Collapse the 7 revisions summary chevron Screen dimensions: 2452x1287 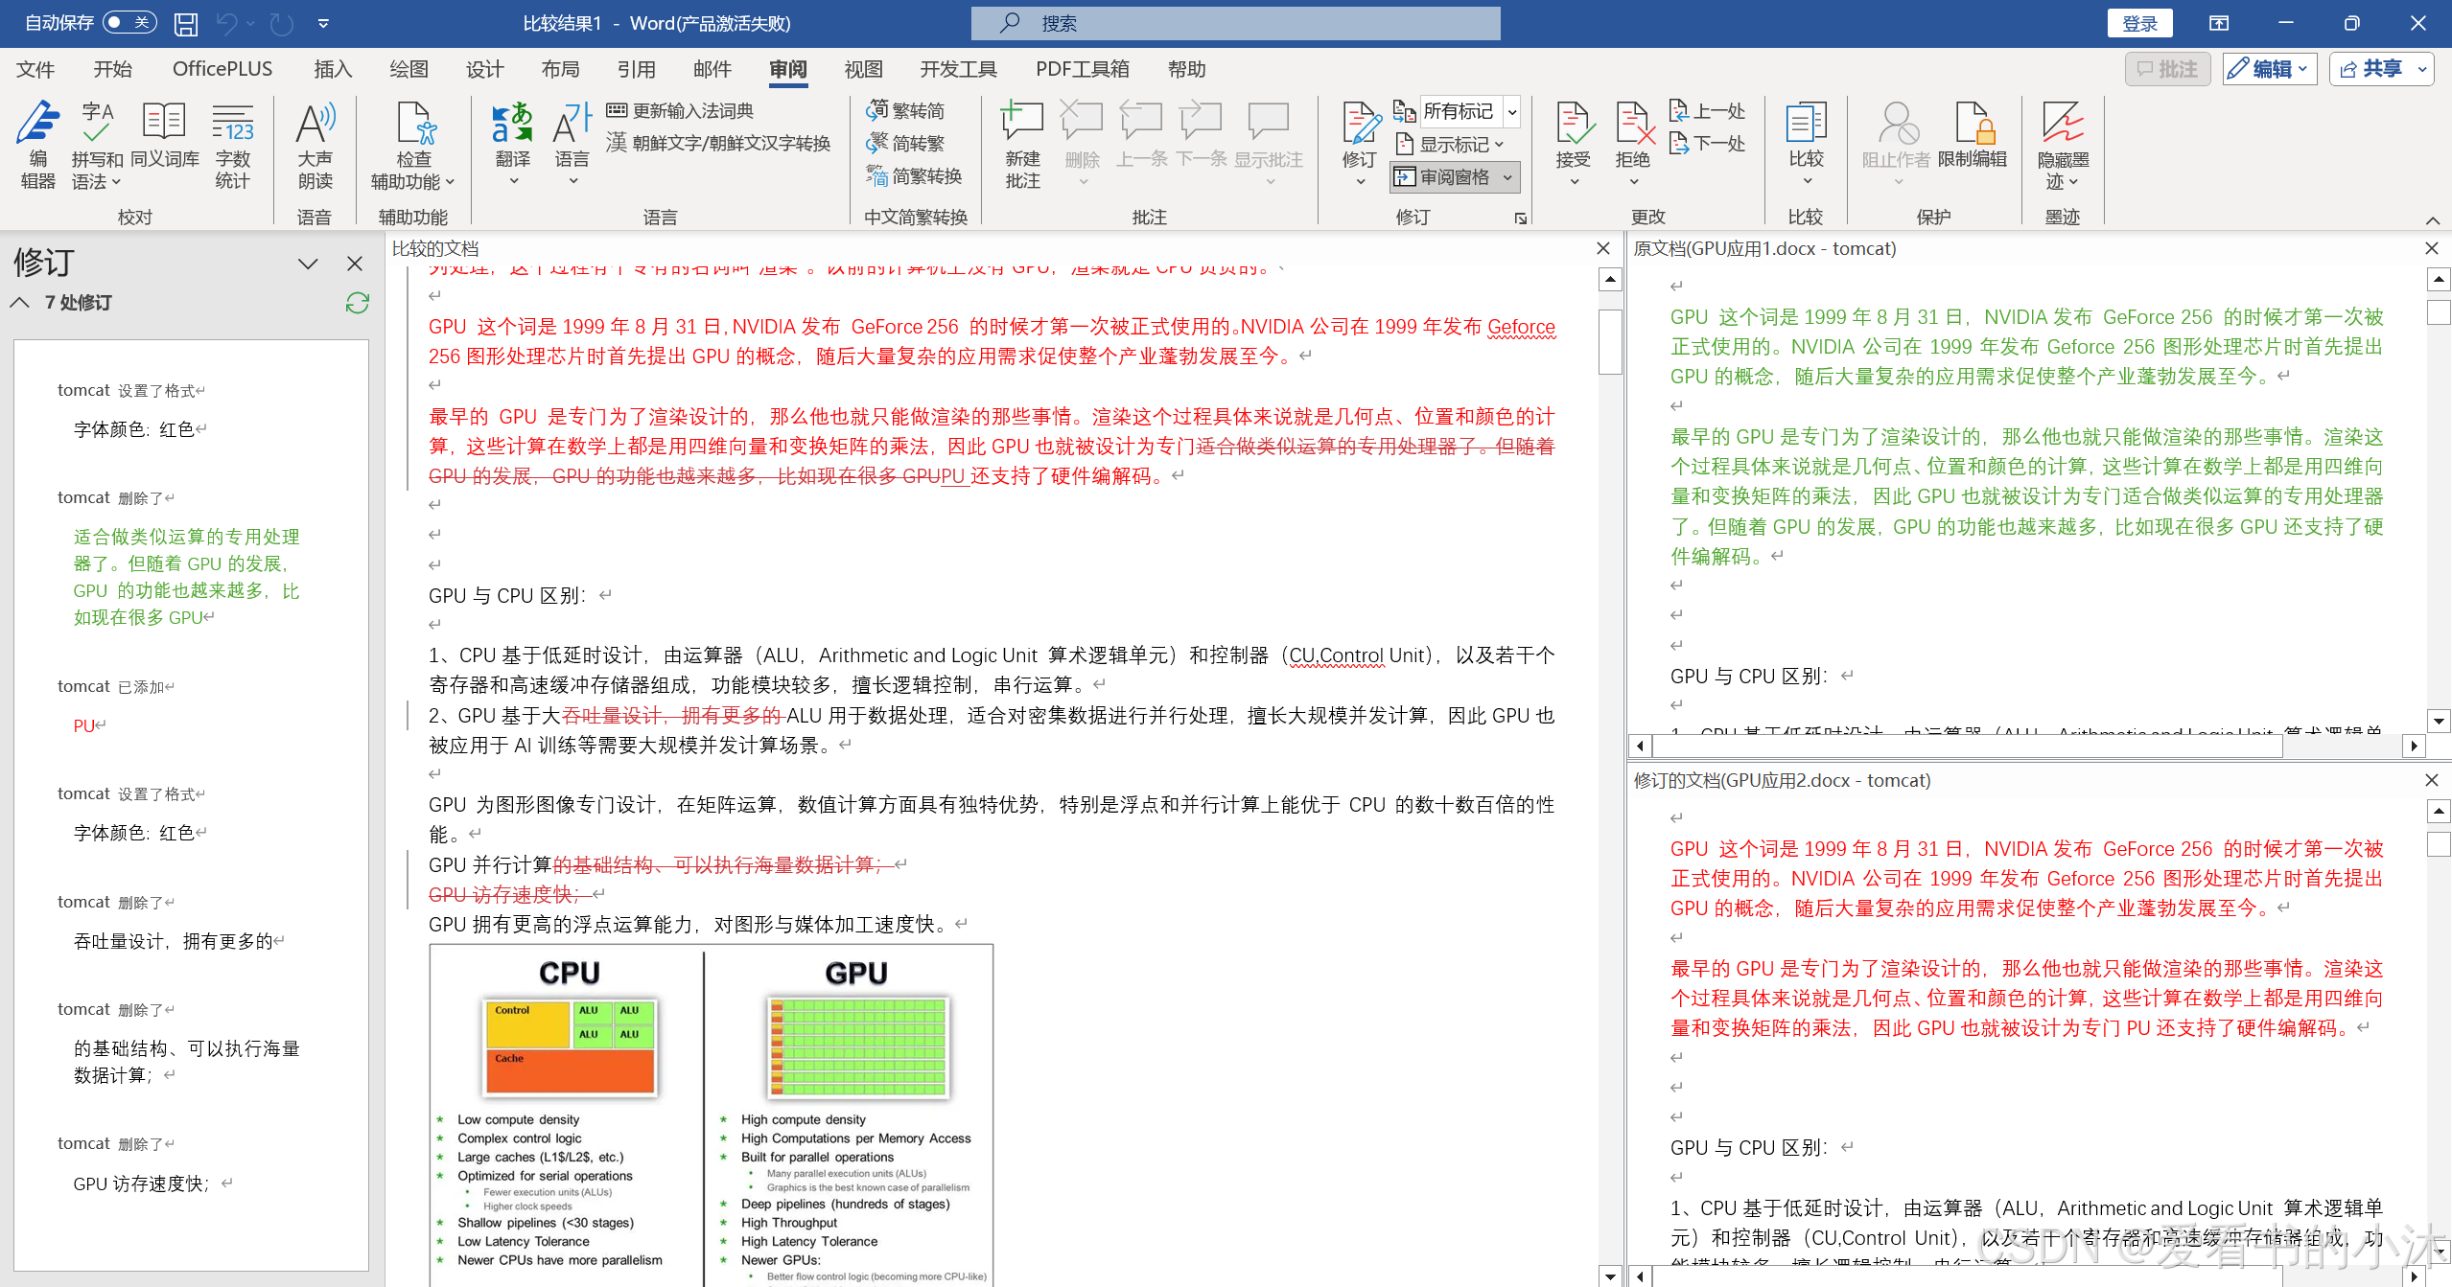[x=19, y=303]
